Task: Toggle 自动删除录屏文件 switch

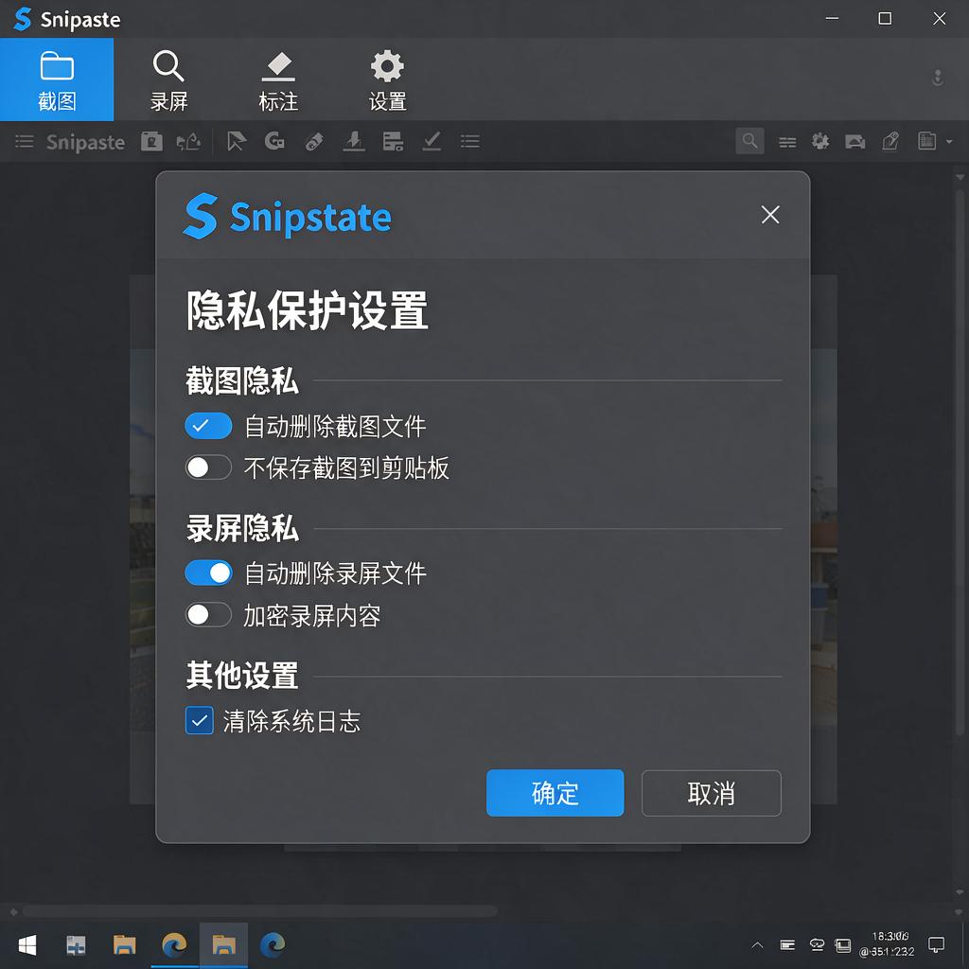Action: [x=208, y=573]
